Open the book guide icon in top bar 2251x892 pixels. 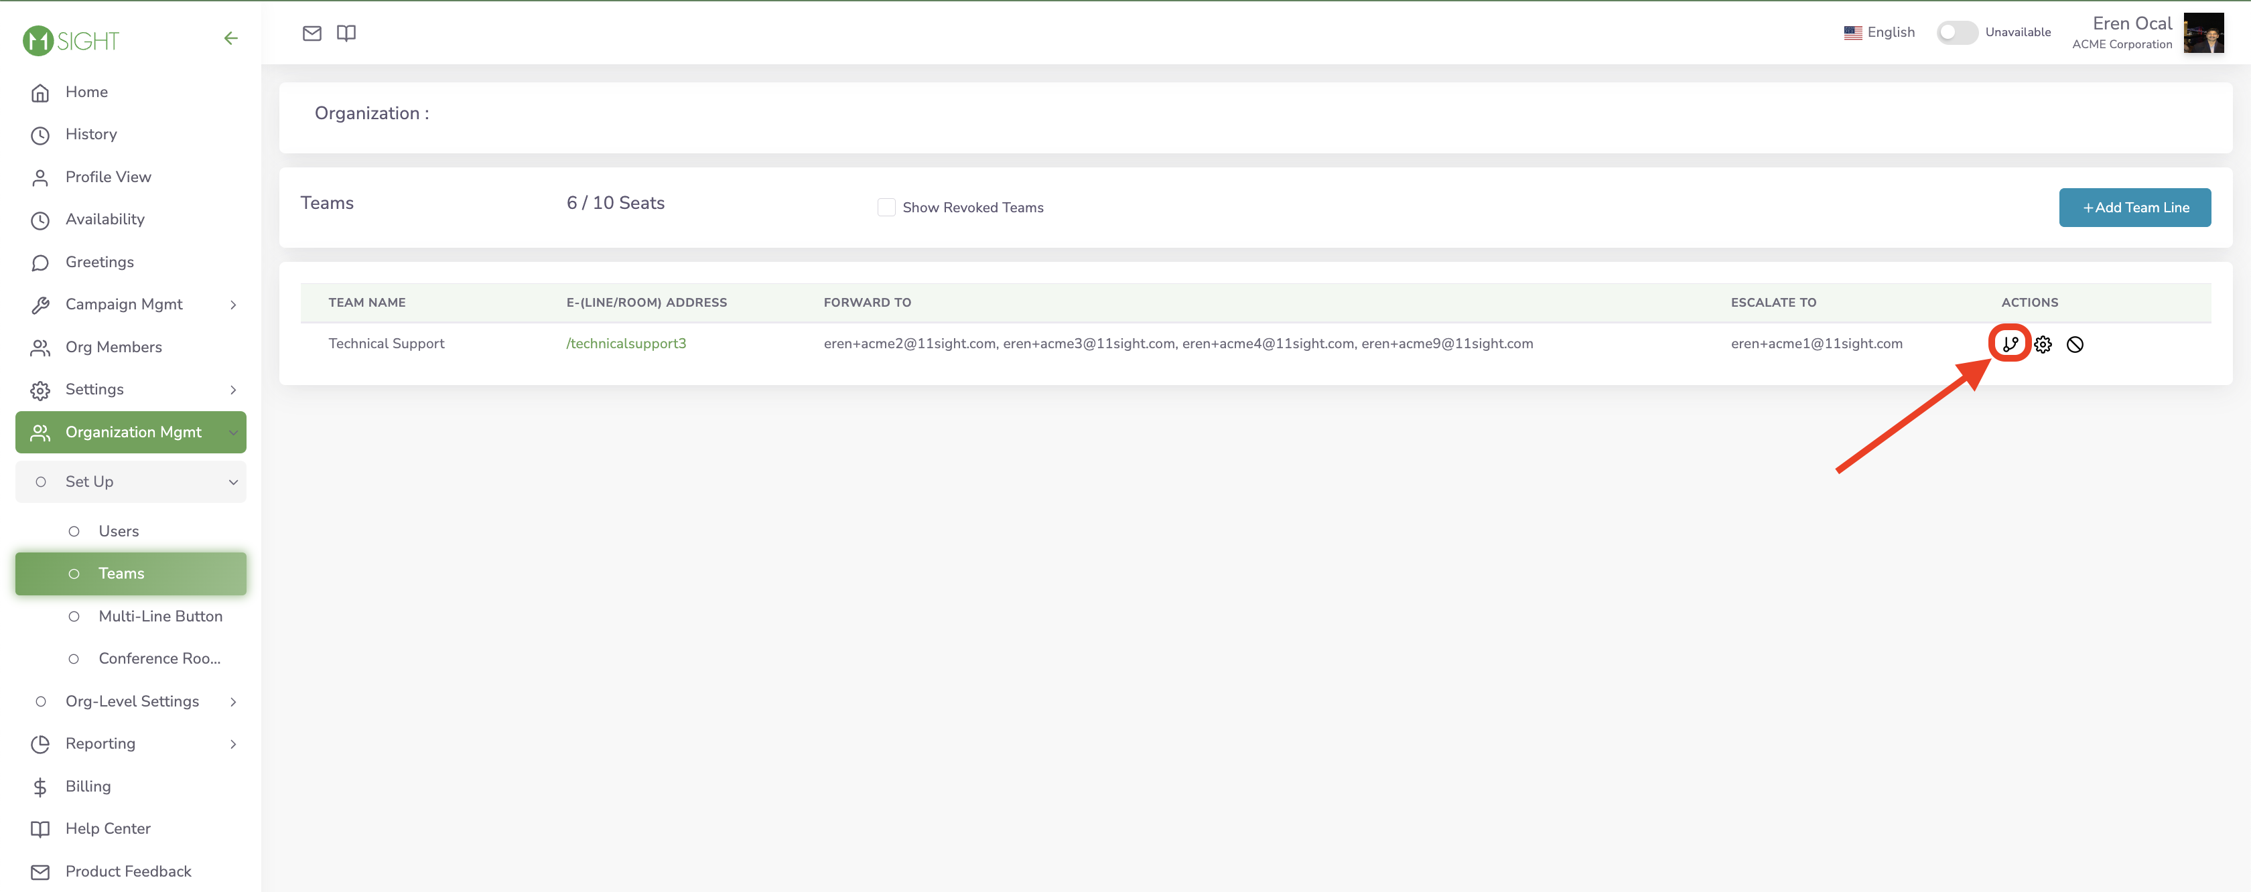tap(346, 33)
